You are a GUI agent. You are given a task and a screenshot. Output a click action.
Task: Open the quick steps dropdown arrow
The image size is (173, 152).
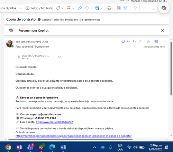(x=20, y=8)
